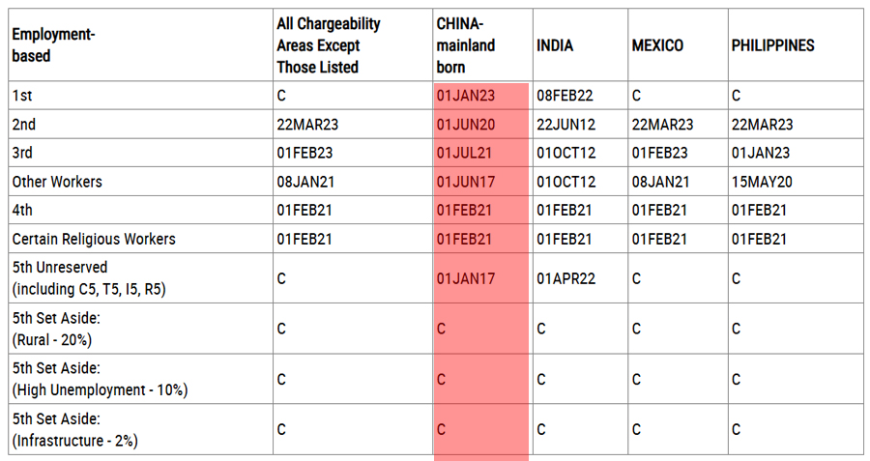
Task: Select the 22JUN12 cell in the 2nd row
Action: coord(565,125)
